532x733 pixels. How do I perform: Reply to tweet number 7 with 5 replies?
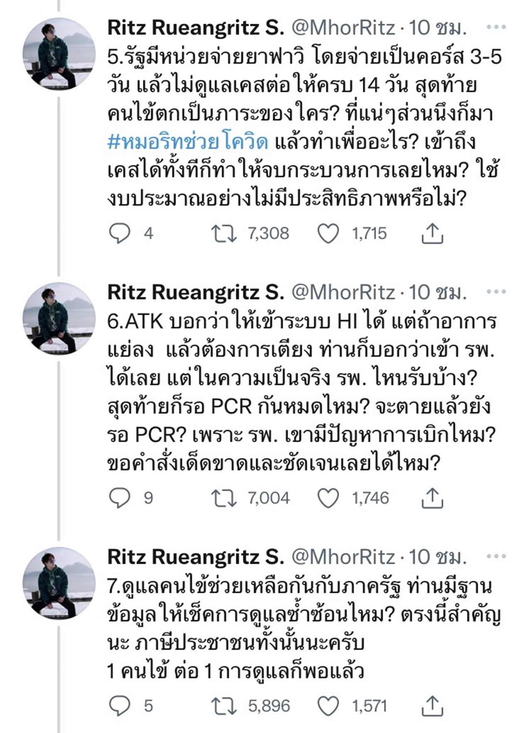click(x=120, y=706)
